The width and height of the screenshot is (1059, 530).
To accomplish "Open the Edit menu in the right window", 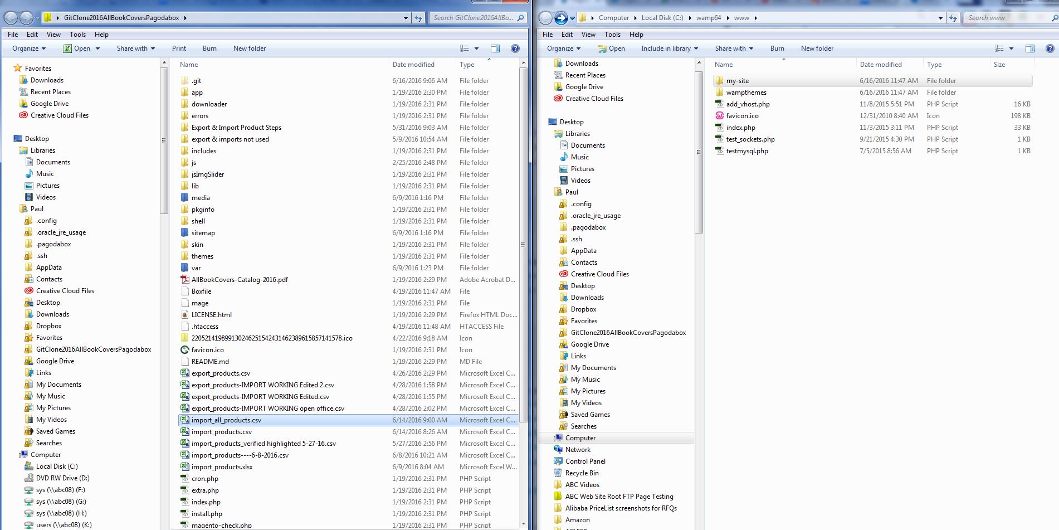I will click(567, 35).
